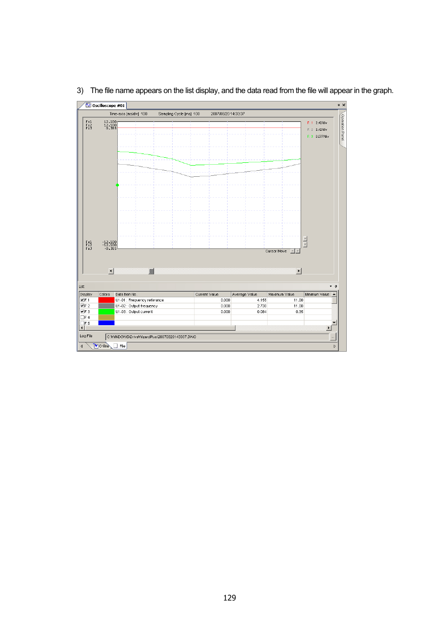Move cursor right with Cursor Move arrow

tap(298, 251)
